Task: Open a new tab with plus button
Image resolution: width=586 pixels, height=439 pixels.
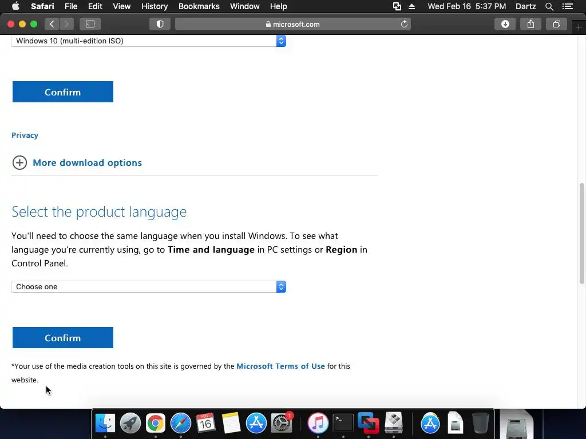Action: (x=579, y=27)
